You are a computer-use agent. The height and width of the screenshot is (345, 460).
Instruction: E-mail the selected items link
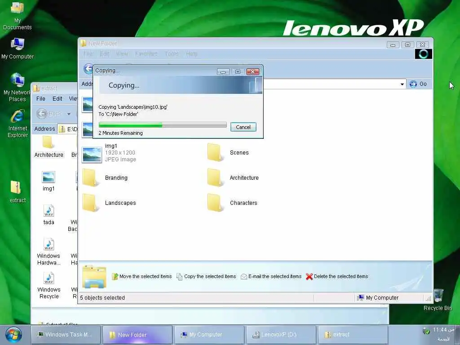click(271, 276)
